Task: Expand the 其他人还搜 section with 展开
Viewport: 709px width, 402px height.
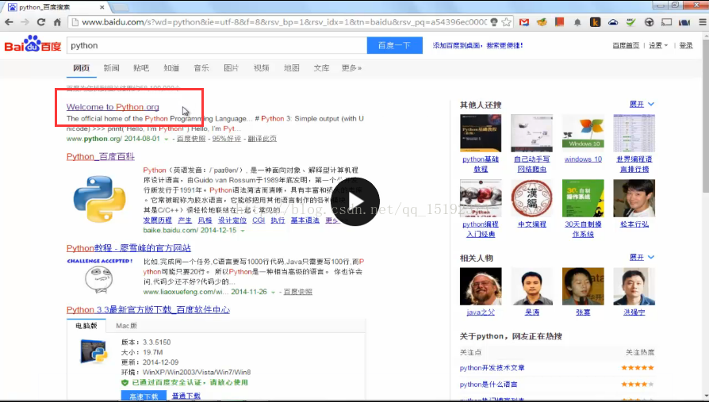Action: (x=642, y=104)
